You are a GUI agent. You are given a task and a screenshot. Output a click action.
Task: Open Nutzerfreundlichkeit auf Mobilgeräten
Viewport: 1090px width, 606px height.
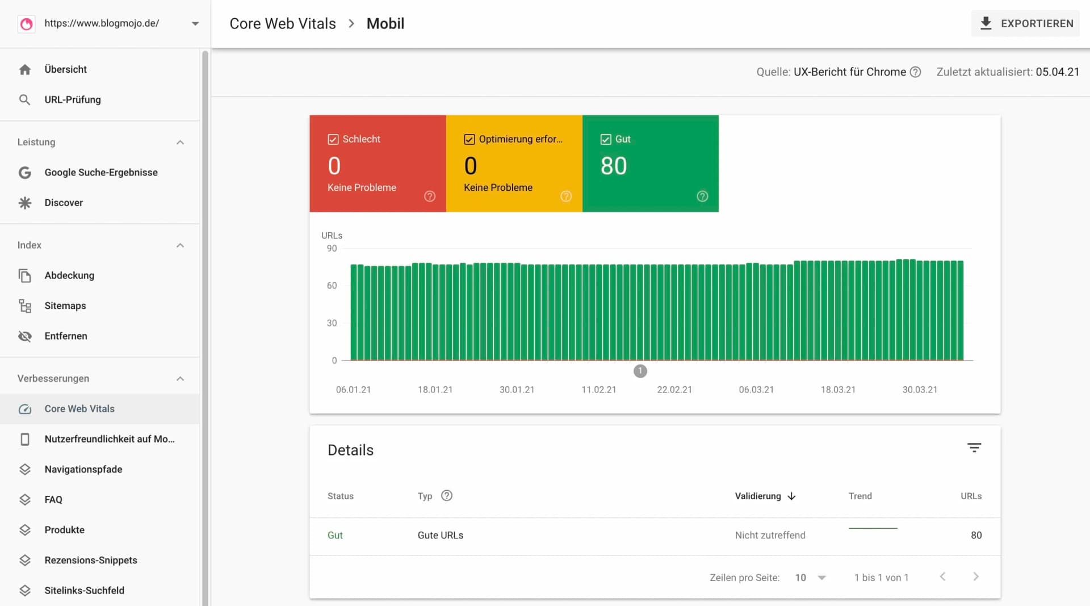pyautogui.click(x=110, y=438)
